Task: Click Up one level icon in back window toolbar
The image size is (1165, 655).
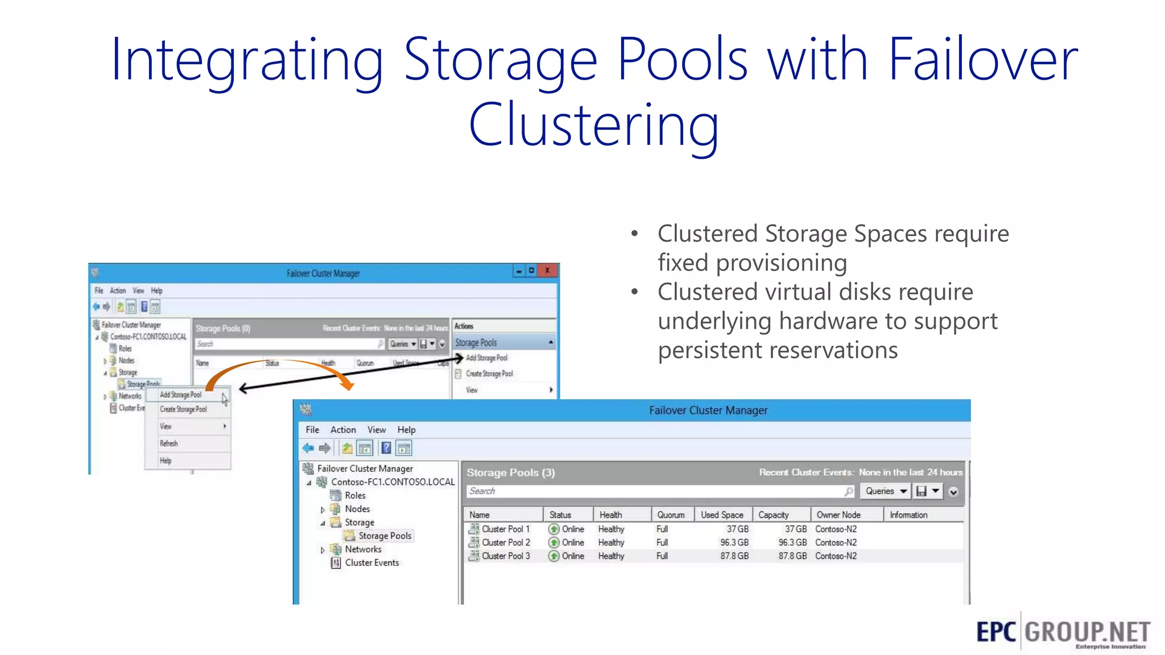Action: pos(120,307)
